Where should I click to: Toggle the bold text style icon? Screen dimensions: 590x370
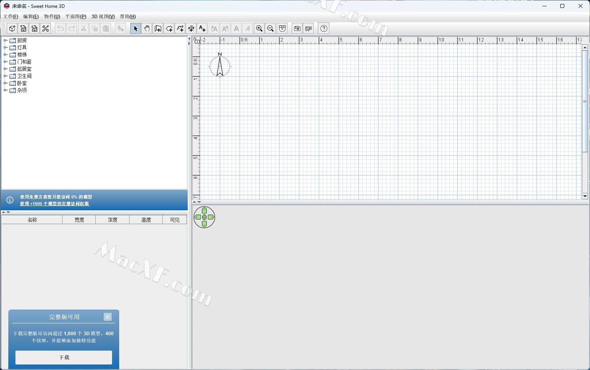point(236,28)
